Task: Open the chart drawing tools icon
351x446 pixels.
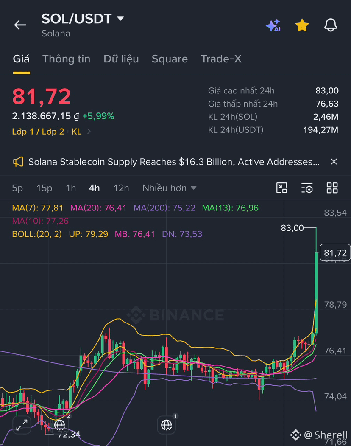Action: coord(281,188)
